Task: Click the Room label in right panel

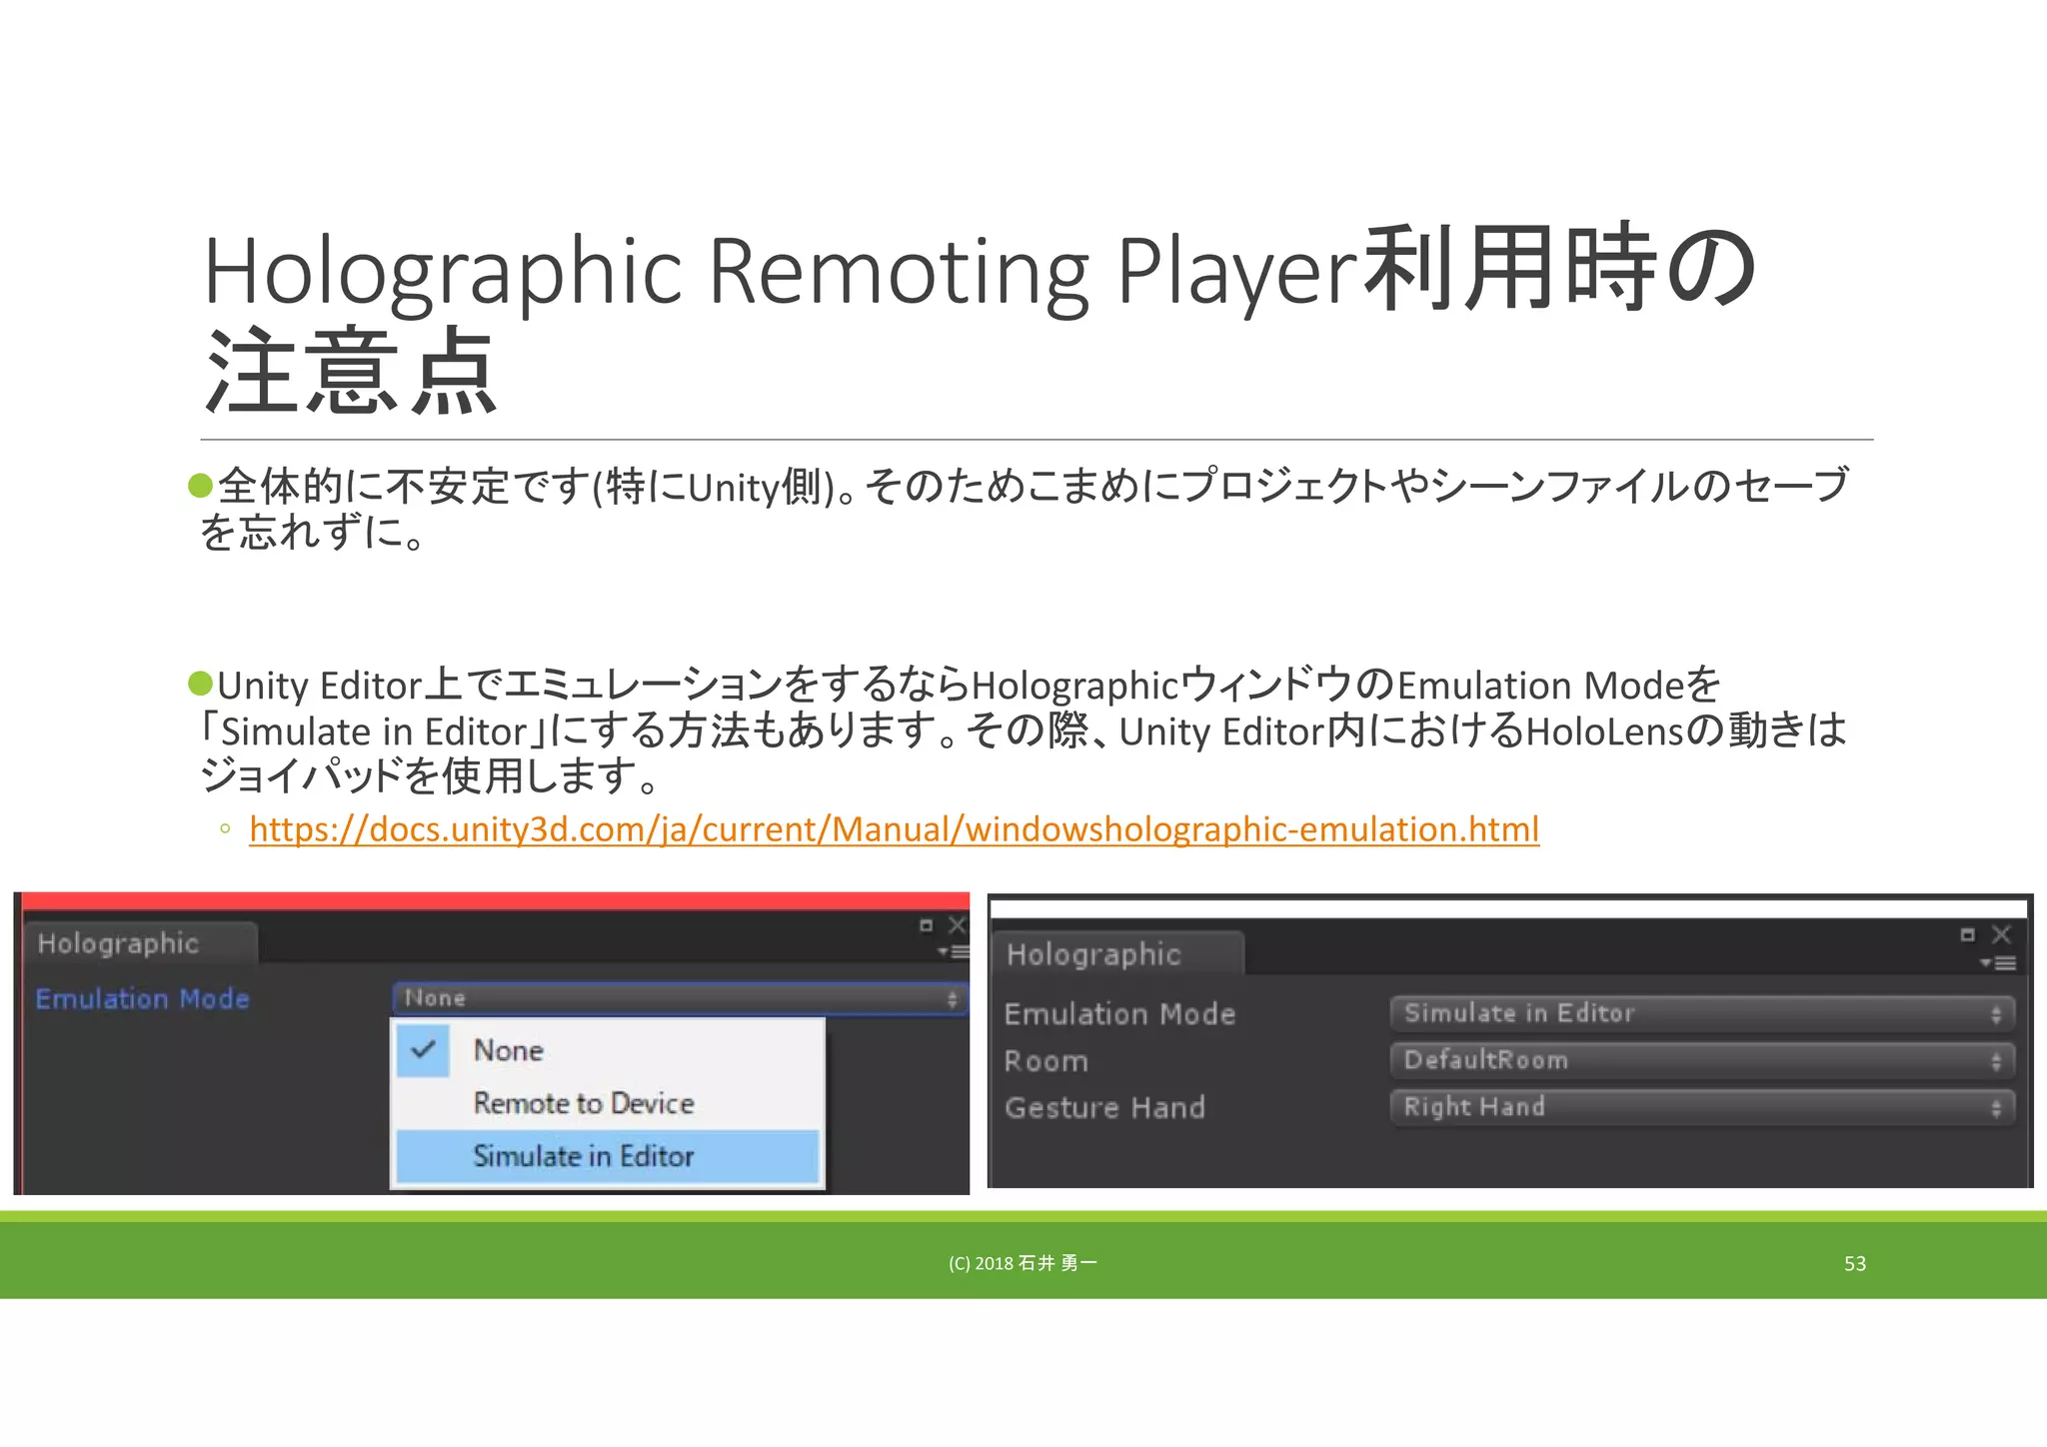Action: [1045, 1061]
